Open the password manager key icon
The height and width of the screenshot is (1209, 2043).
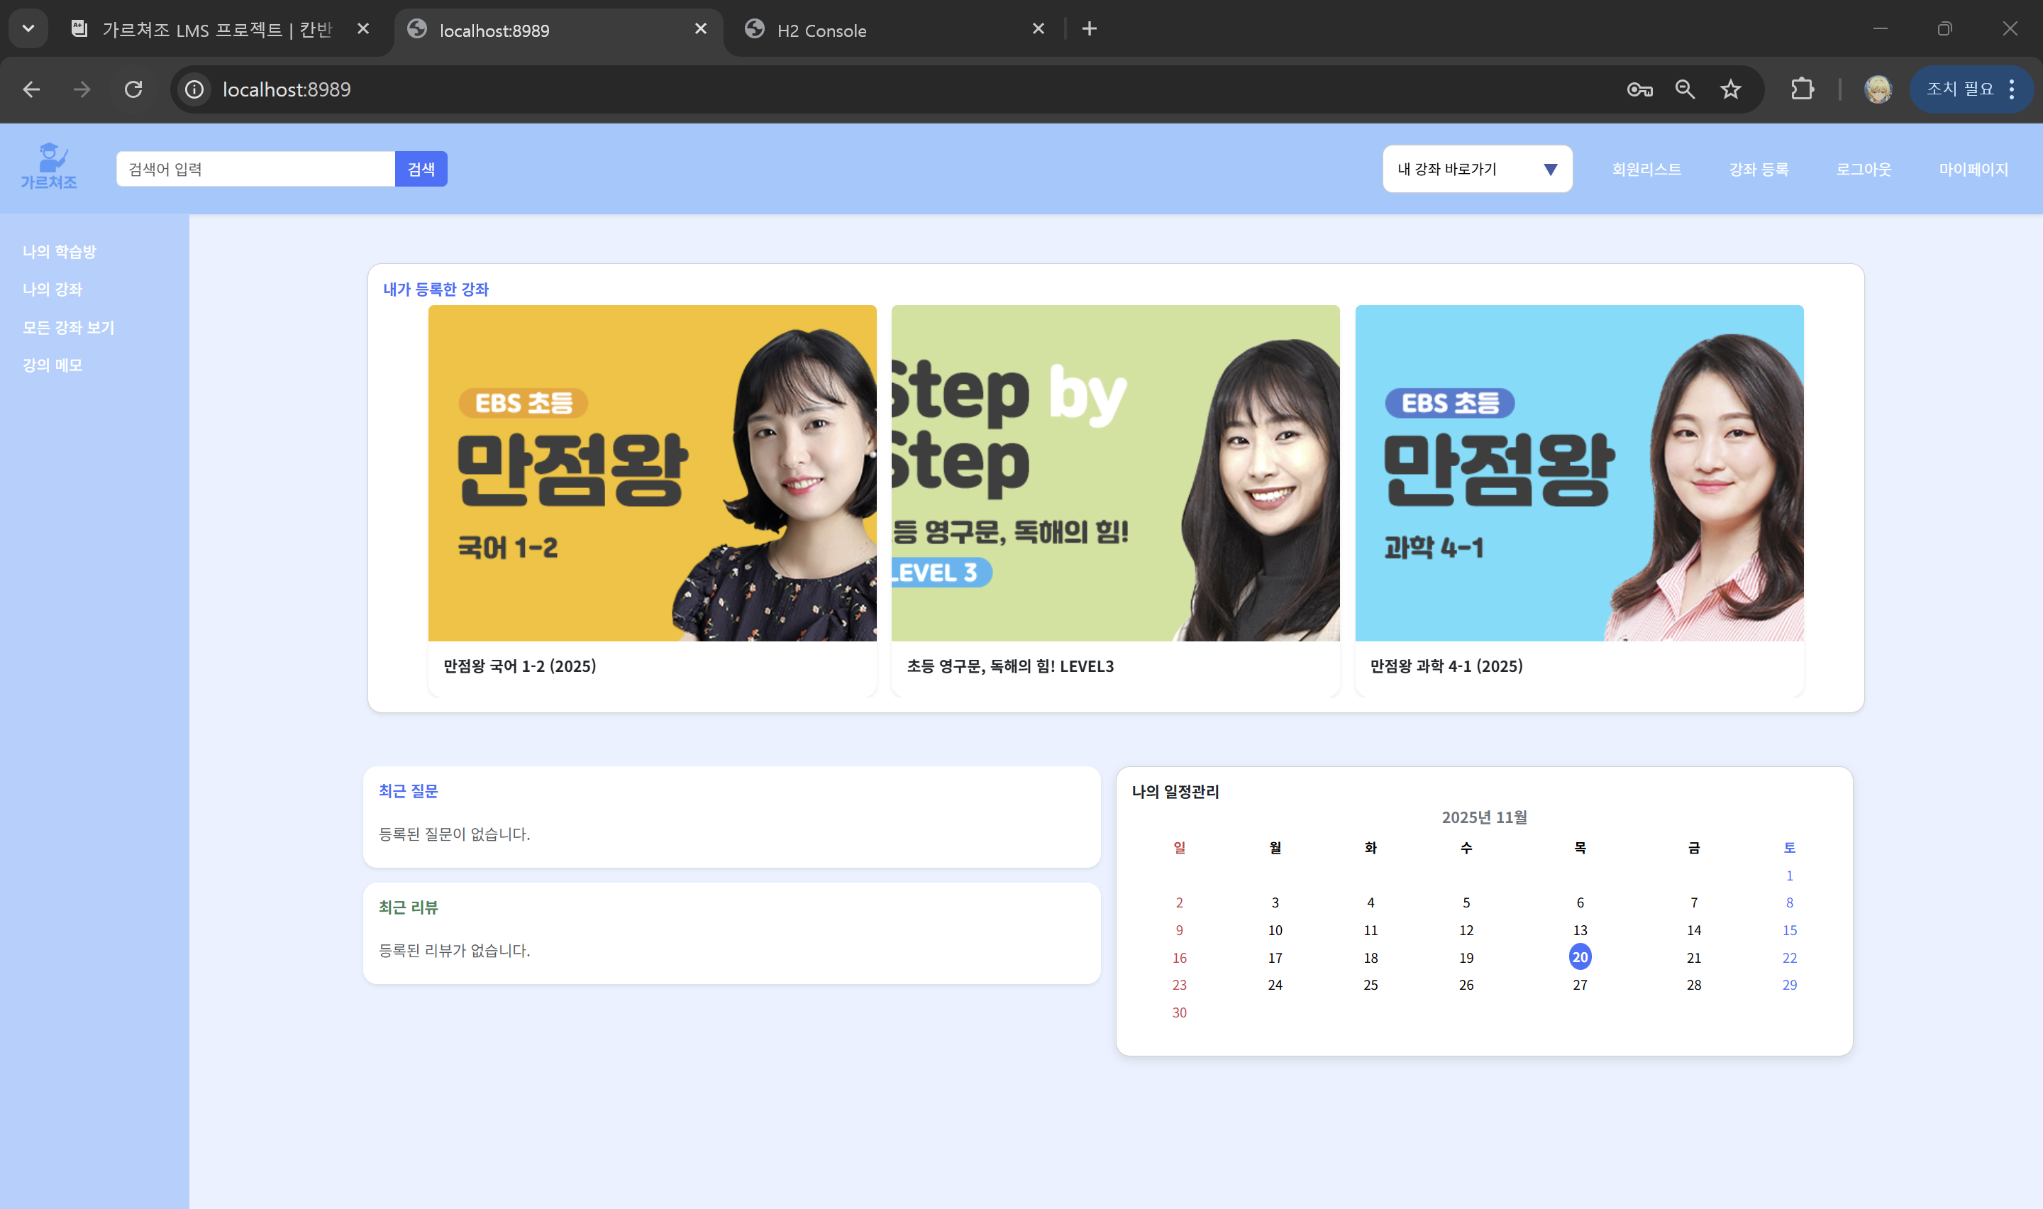1639,89
